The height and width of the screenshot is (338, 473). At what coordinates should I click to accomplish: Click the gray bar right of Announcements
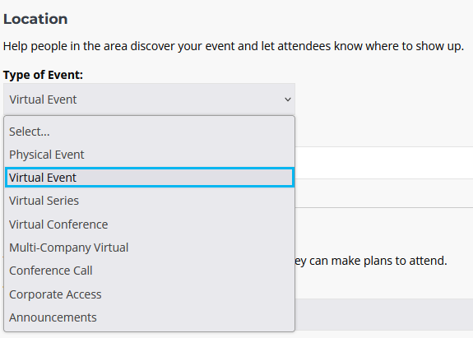point(383,314)
